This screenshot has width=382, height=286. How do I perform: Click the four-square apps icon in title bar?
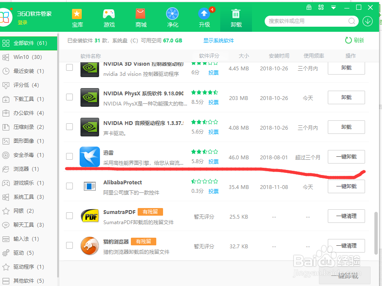coord(321,7)
